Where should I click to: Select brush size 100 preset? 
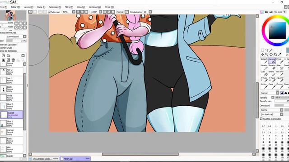282,156
